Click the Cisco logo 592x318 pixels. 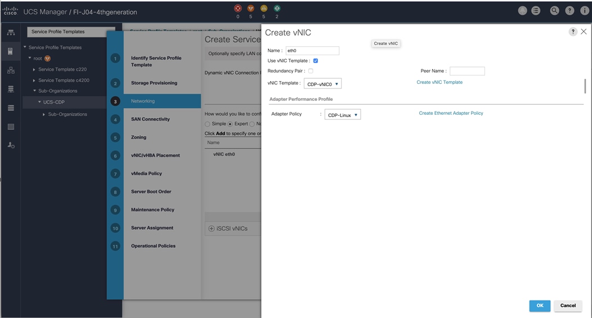click(10, 11)
